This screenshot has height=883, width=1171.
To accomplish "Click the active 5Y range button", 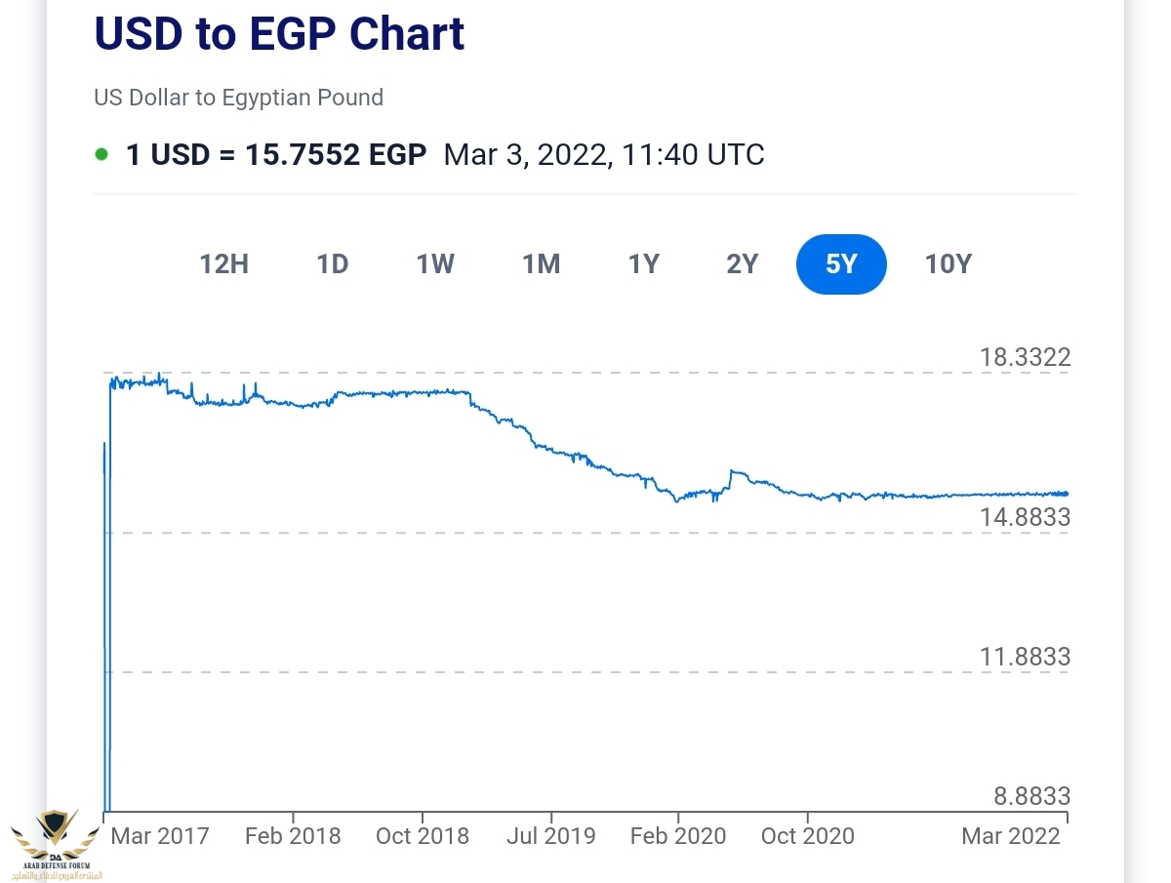I will tap(841, 264).
